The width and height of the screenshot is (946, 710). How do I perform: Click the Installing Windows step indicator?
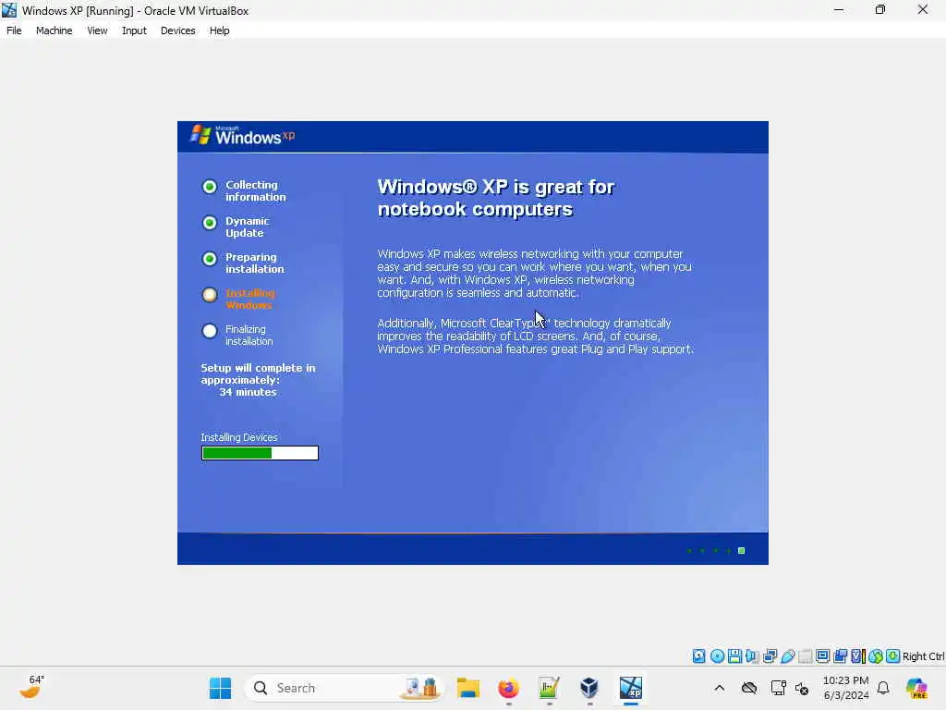click(210, 295)
